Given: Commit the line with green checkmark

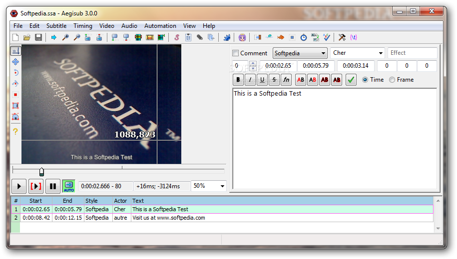Looking at the screenshot, I should coord(351,80).
